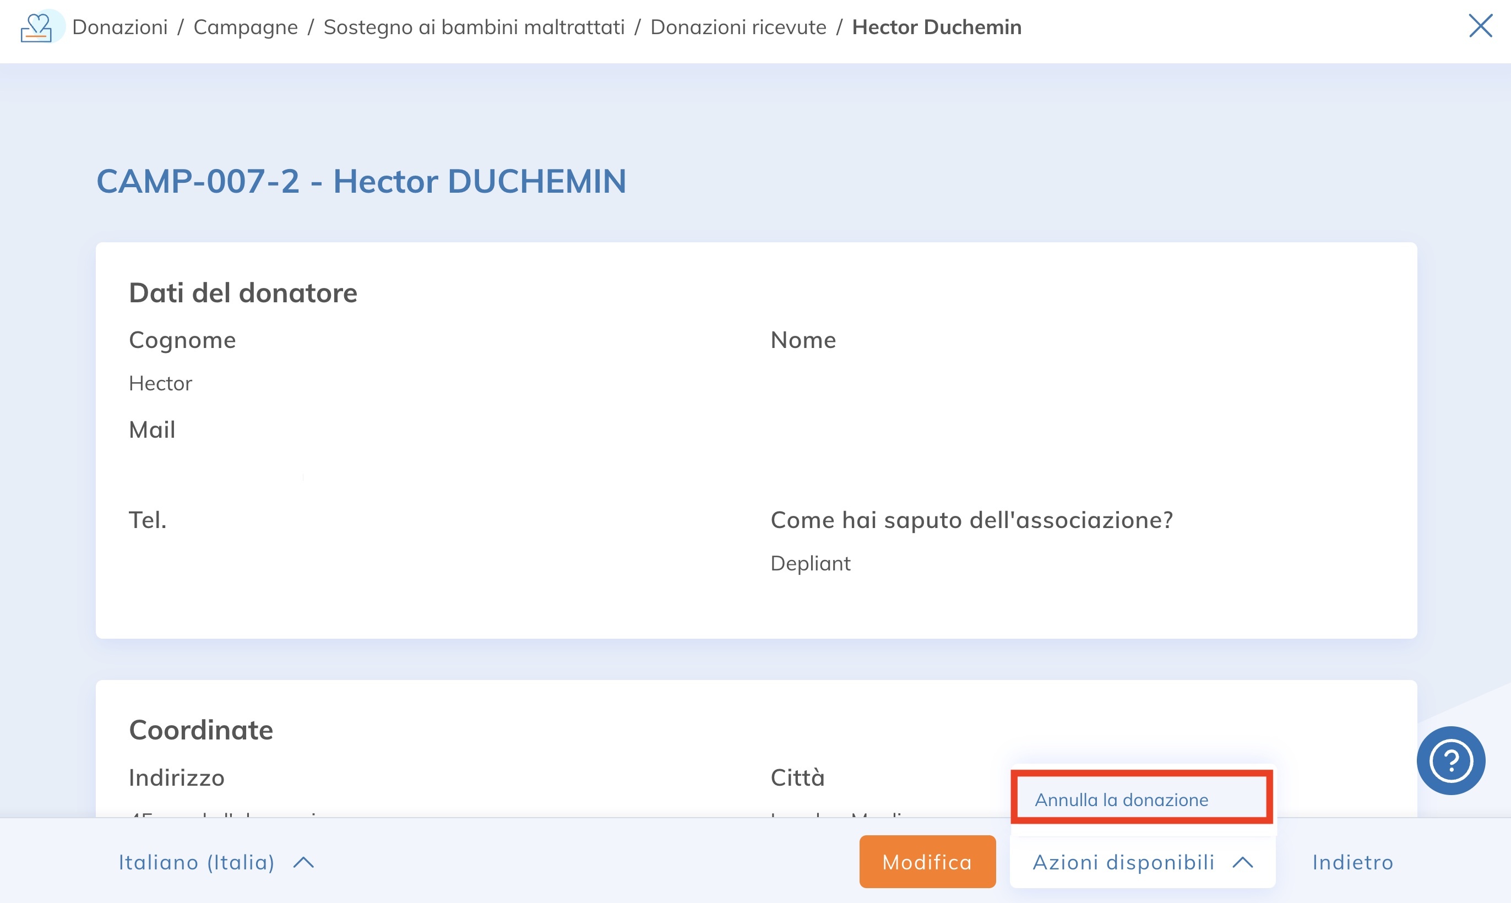Image resolution: width=1511 pixels, height=903 pixels.
Task: Open Donazioni ricevute breadcrumb
Action: click(738, 28)
